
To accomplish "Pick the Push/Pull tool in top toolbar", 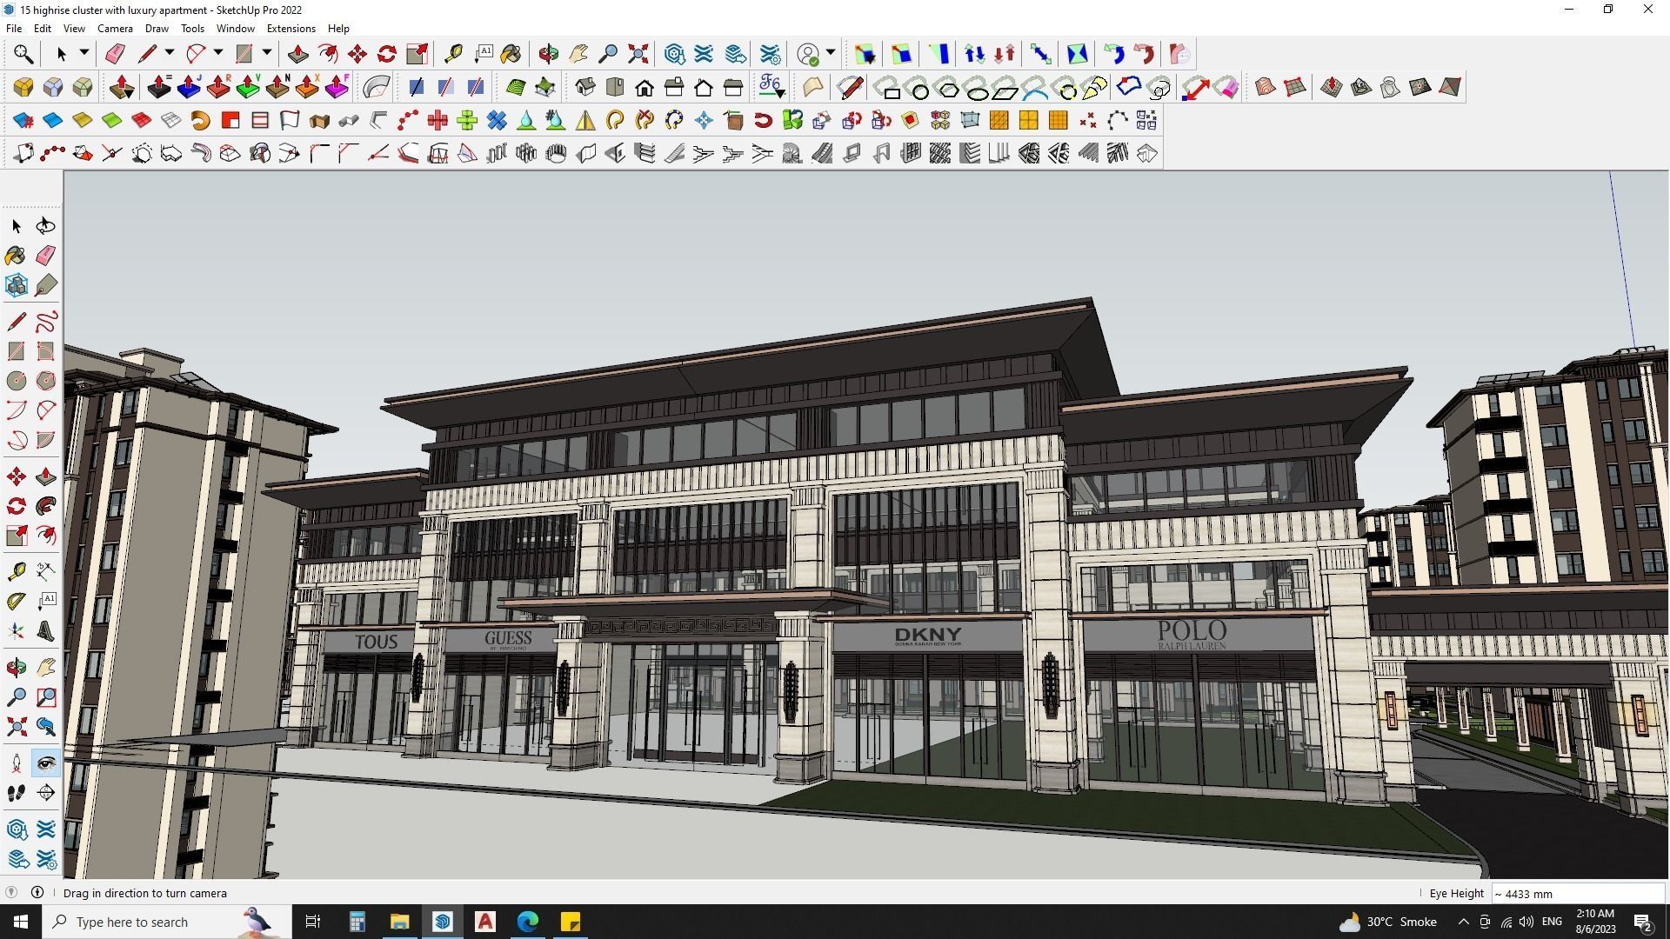I will 297,54.
